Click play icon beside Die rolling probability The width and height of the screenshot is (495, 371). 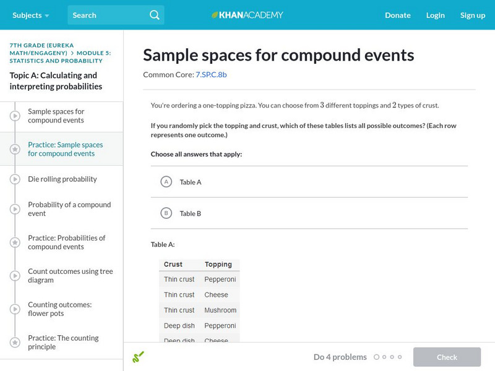point(15,179)
